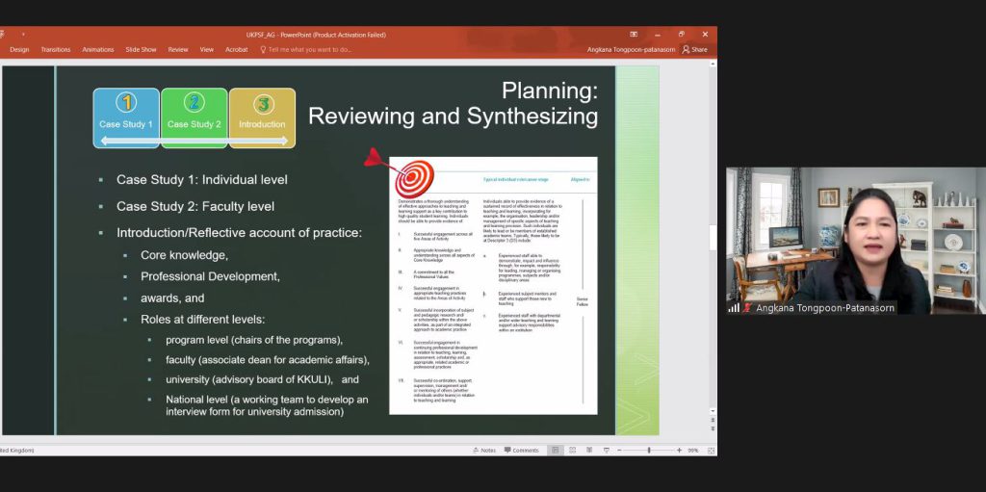The width and height of the screenshot is (986, 492).
Task: Open Ribbon Display Options
Action: (634, 35)
